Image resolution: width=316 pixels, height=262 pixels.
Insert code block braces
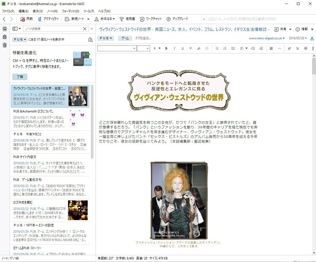(207, 48)
